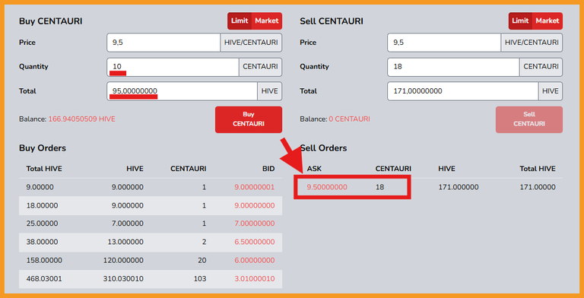Select the bid price 6.00000000
Viewport: 584px width, 298px height.
point(255,261)
